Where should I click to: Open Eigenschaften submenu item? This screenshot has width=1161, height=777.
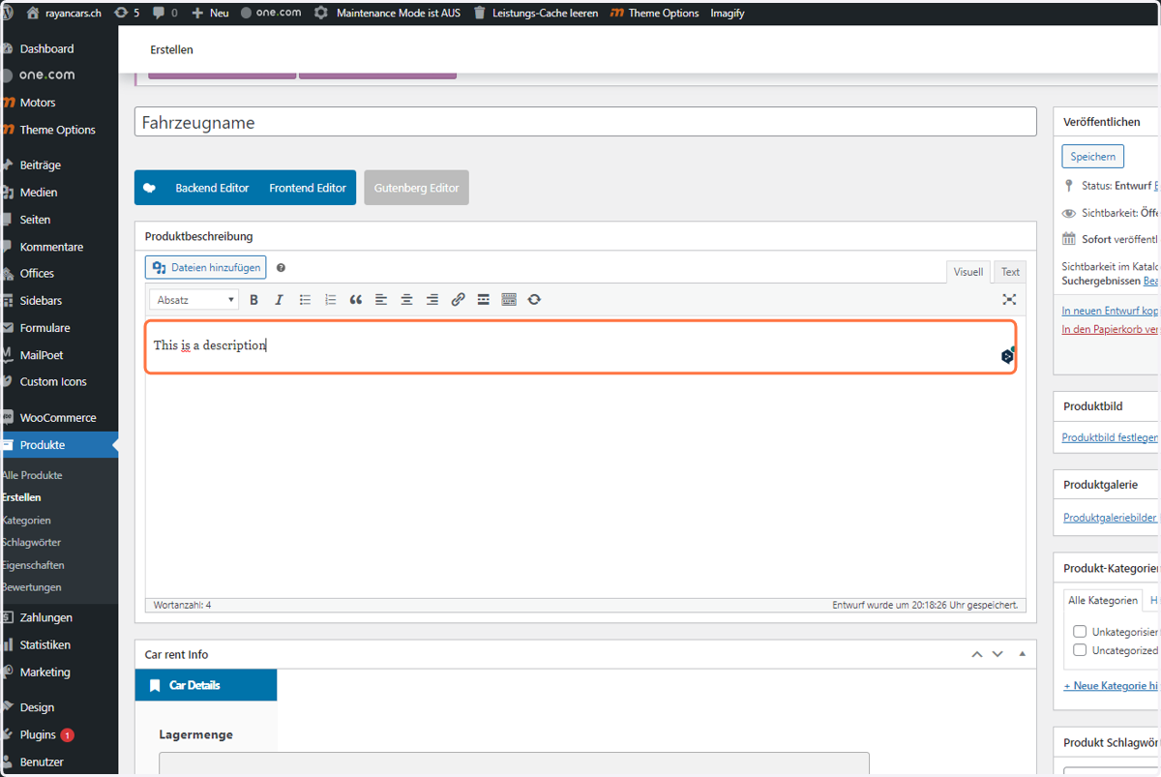point(33,564)
